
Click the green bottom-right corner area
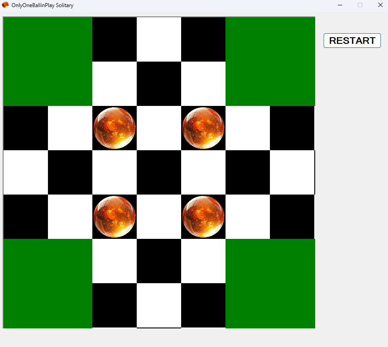[270, 283]
